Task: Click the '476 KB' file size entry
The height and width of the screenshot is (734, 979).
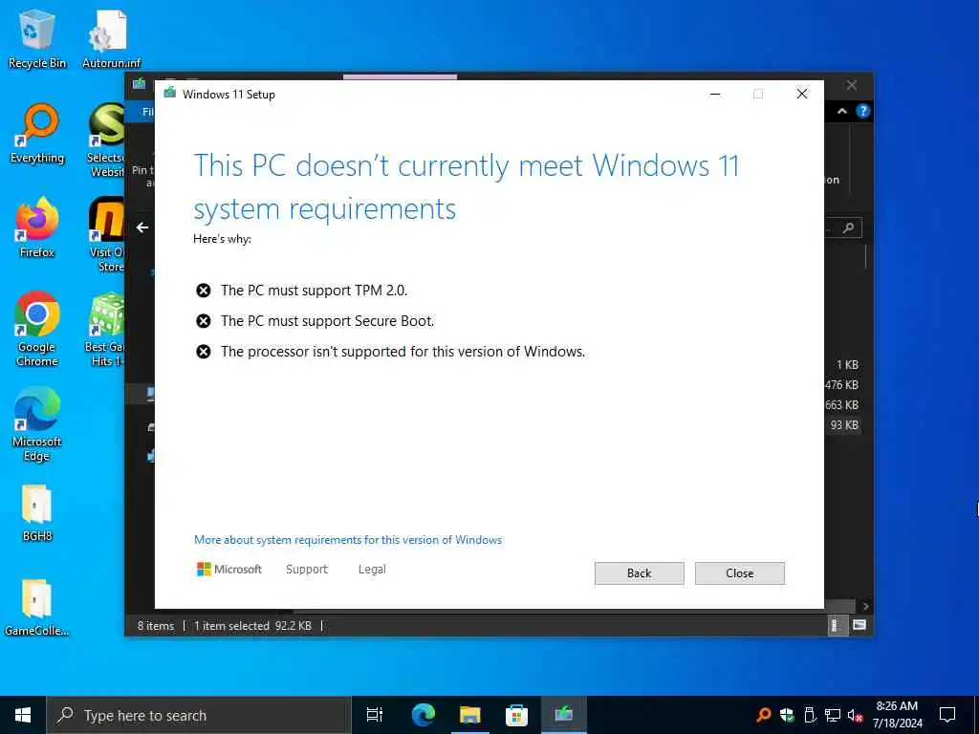Action: pos(841,385)
